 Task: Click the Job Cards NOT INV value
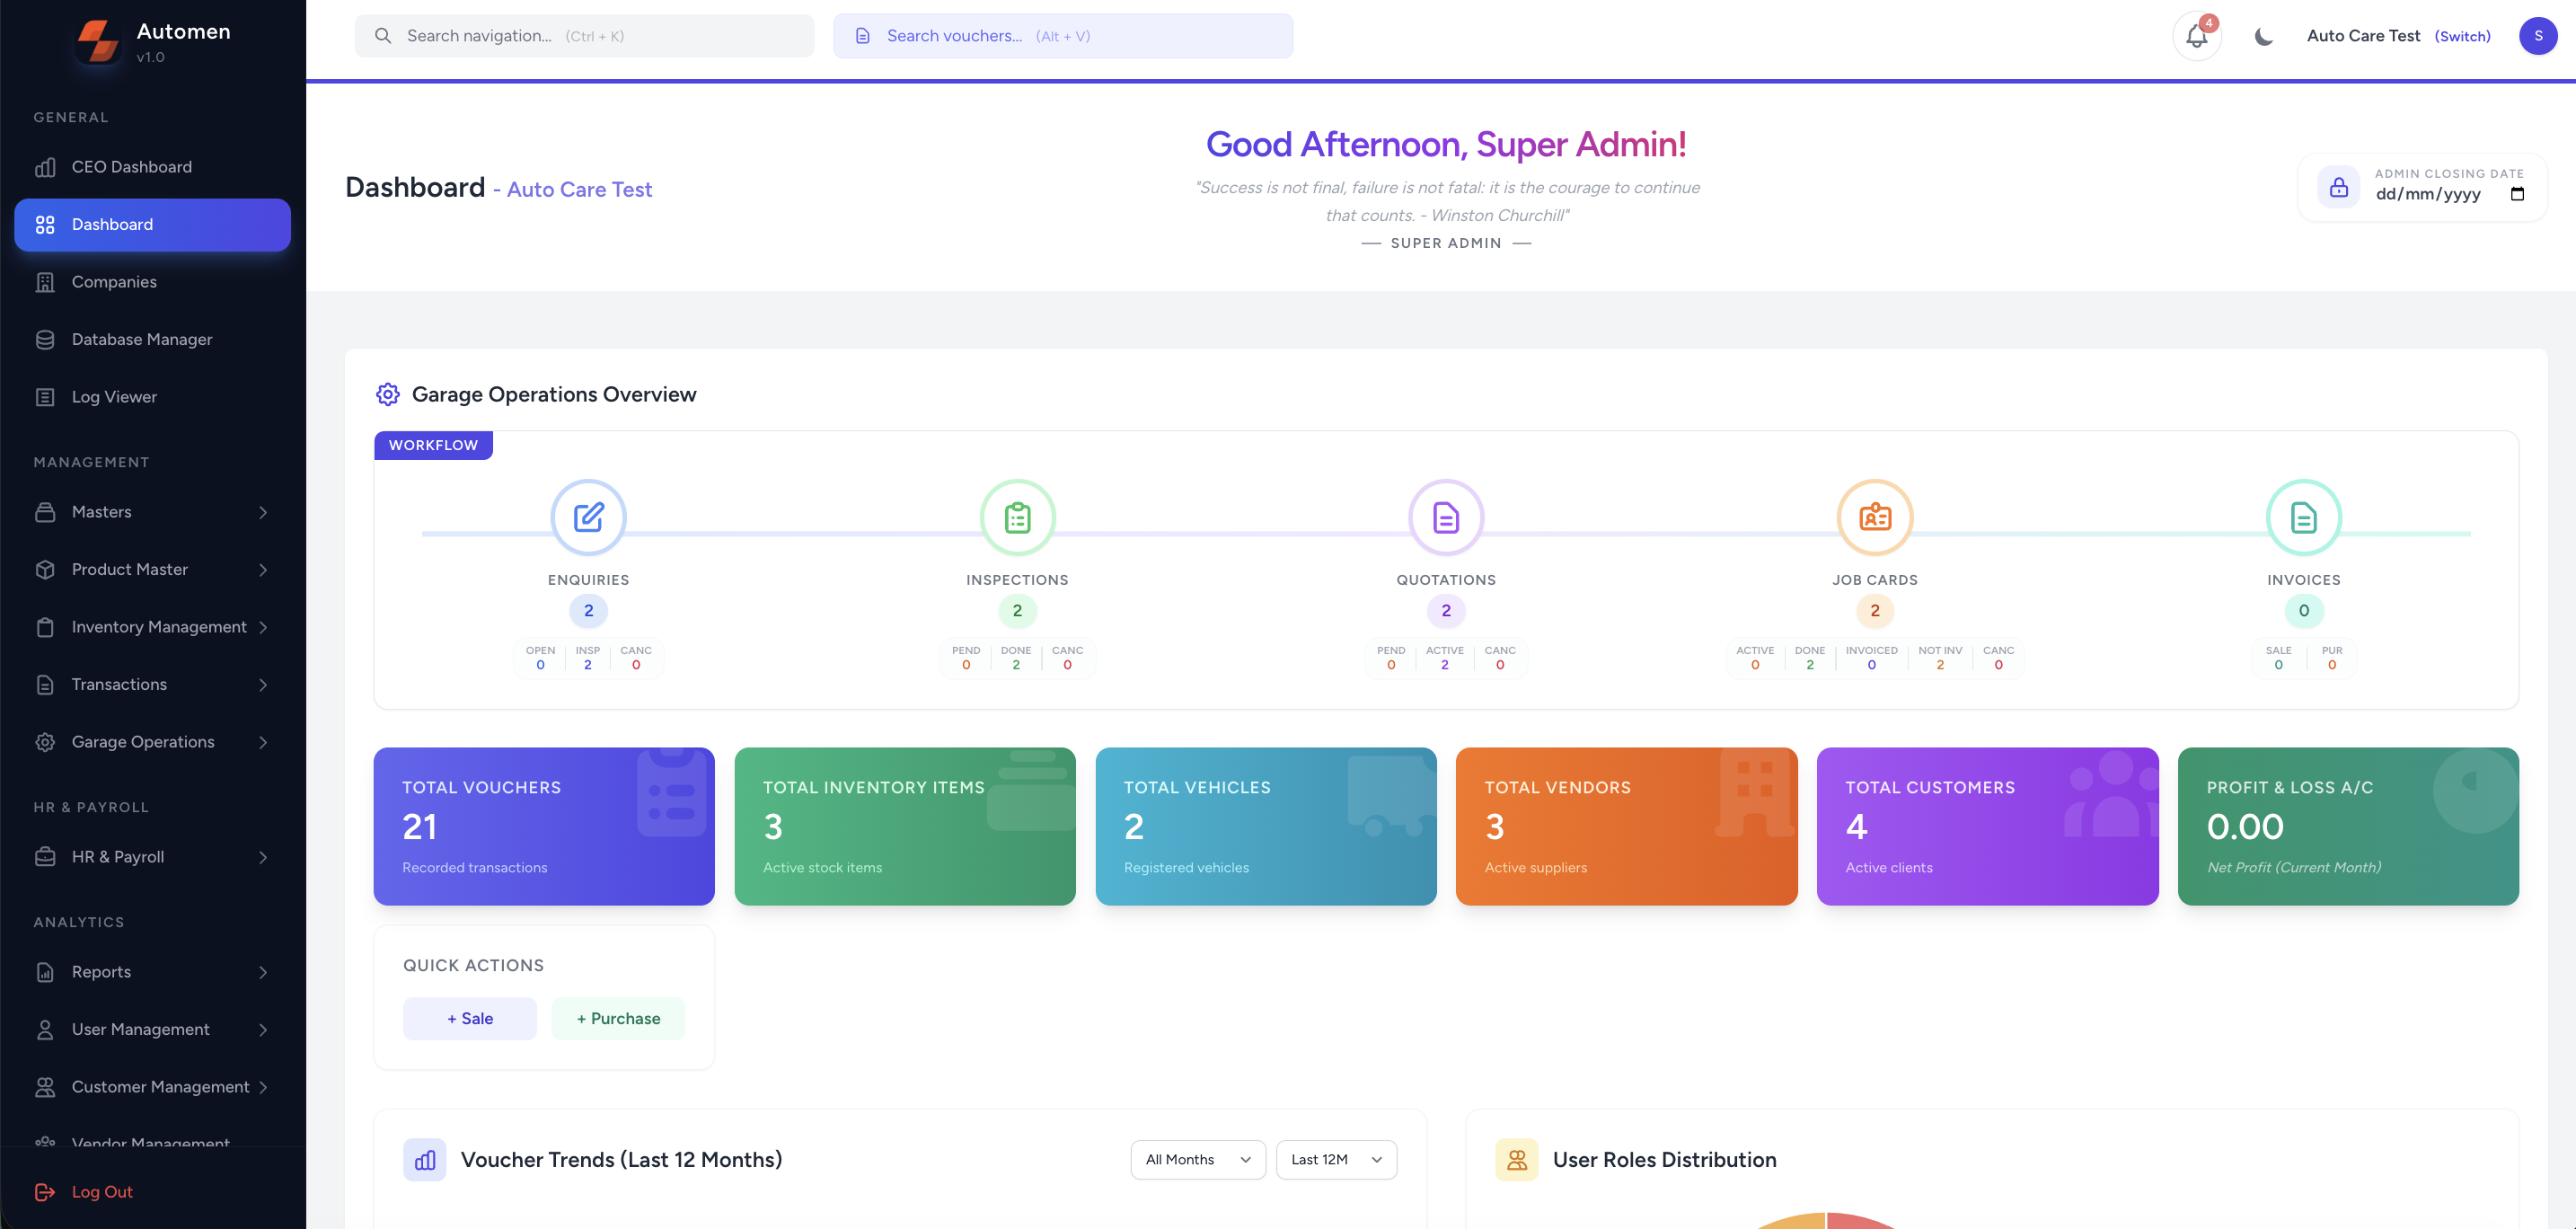1940,665
